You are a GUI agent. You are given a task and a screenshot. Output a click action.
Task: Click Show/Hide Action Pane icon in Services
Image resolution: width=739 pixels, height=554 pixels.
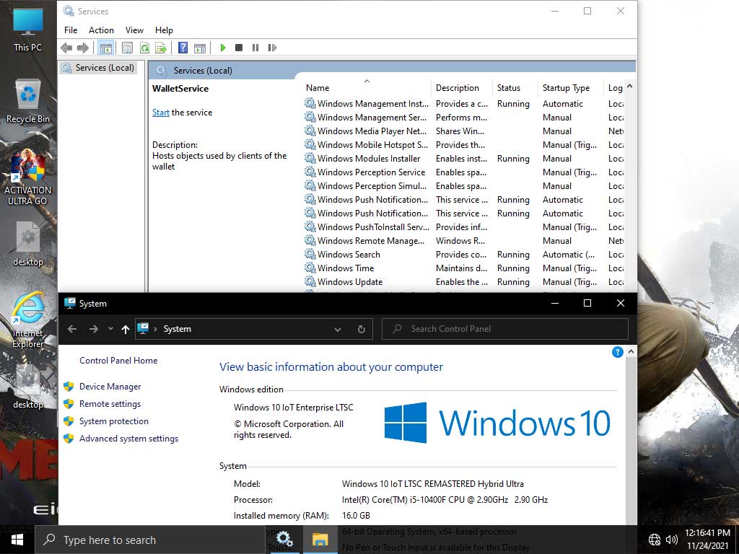(x=200, y=48)
